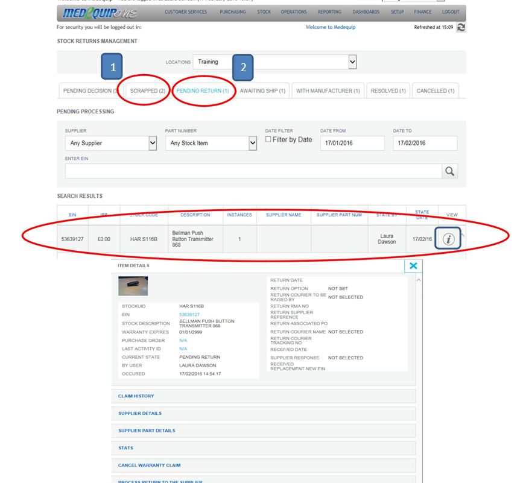
Task: Switch to the Scrapped (2) tab
Action: (148, 91)
